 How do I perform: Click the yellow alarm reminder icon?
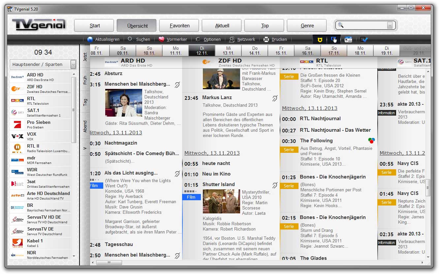319,40
